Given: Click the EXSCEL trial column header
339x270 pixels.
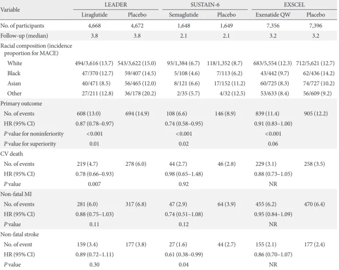Looking at the screenshot, I should tap(294, 5).
